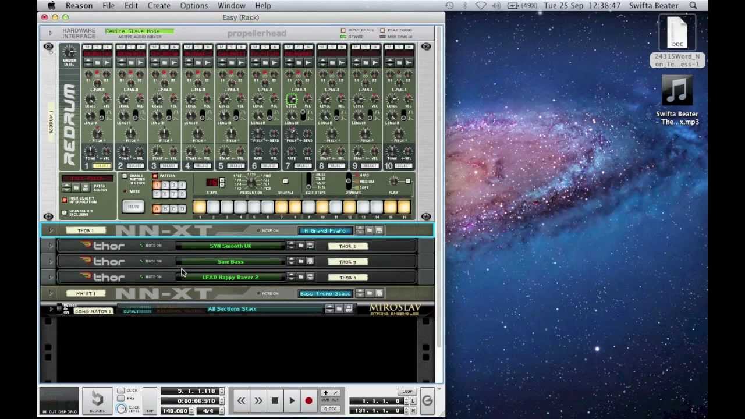
Task: Select Redrum pattern bank A
Action: pyautogui.click(x=157, y=208)
